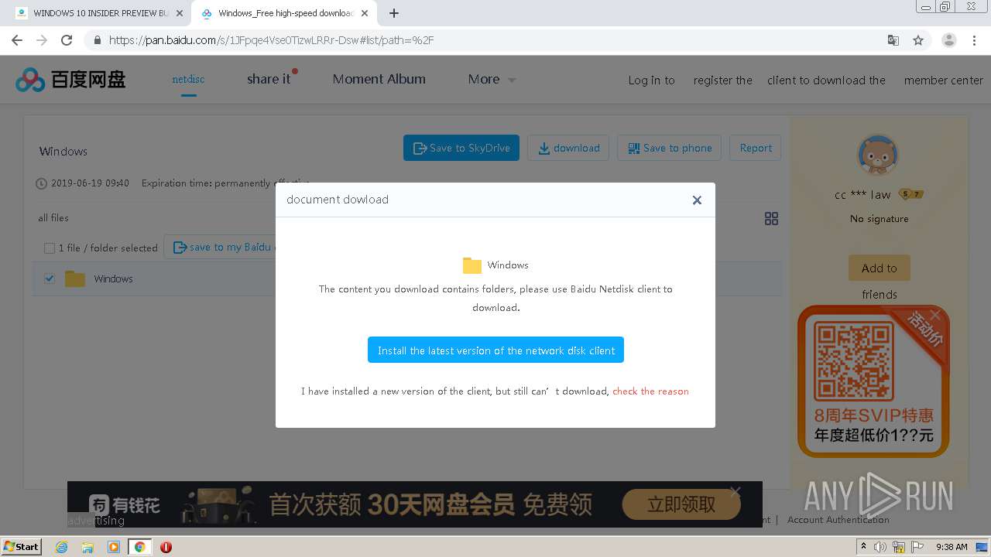Launch Internet Explorer from the taskbar
This screenshot has width=991, height=557.
coord(62,547)
